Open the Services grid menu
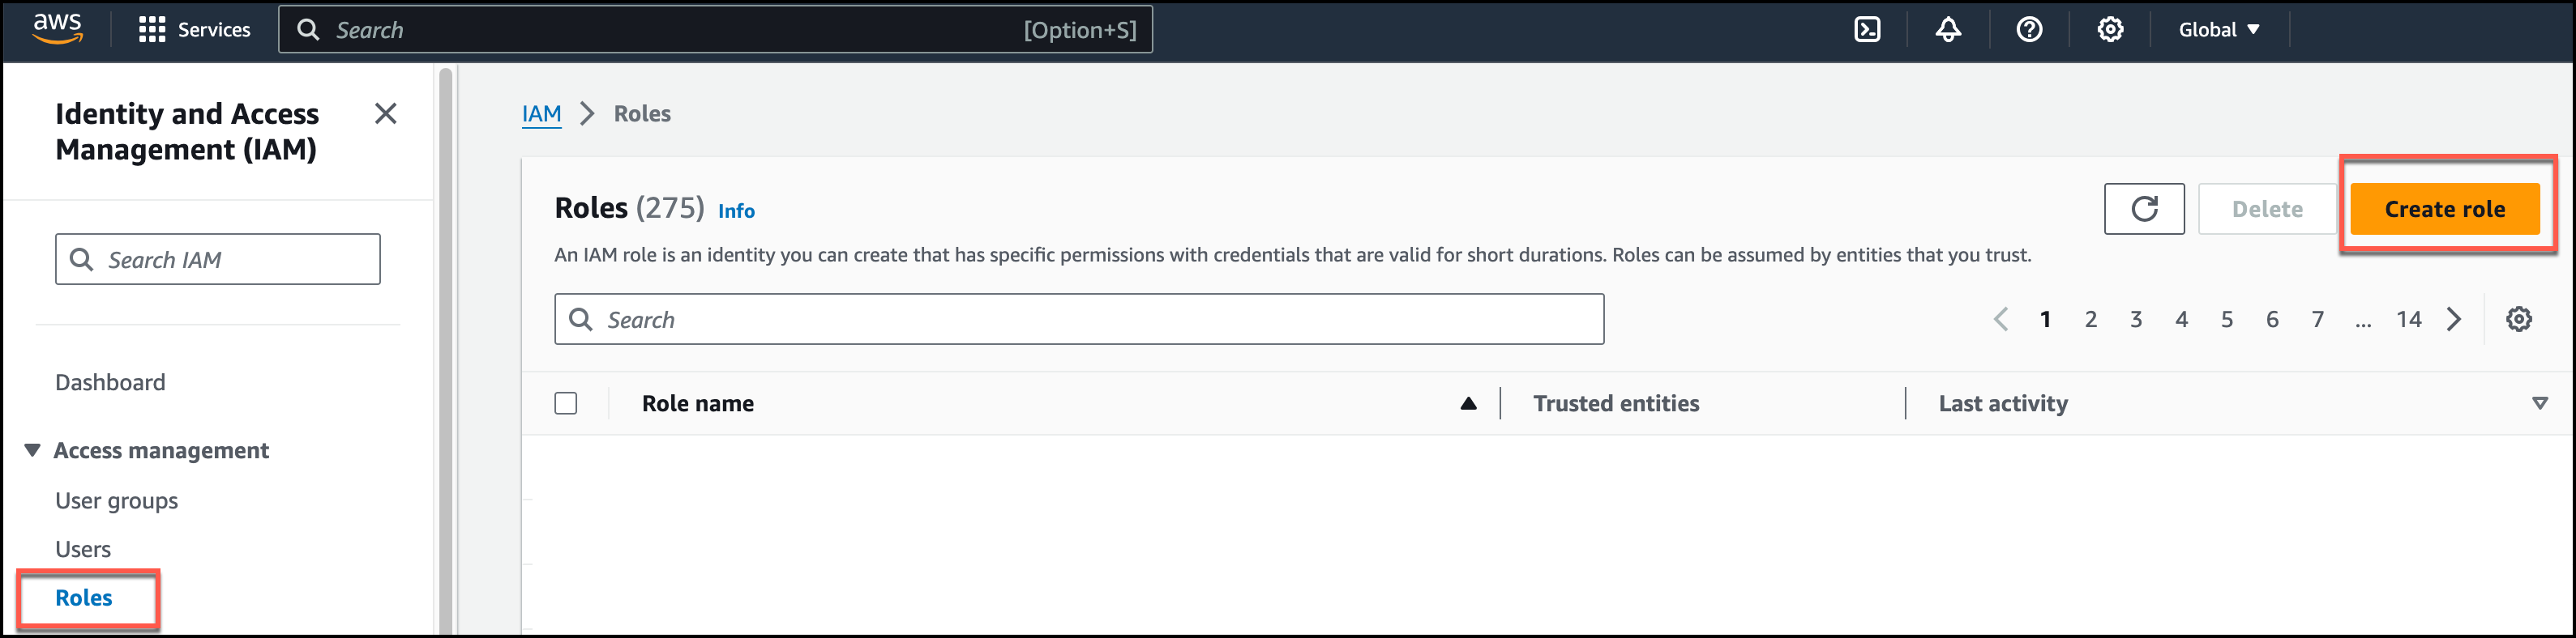The height and width of the screenshot is (638, 2576). tap(194, 30)
